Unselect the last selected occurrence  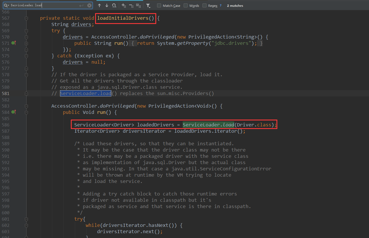131,5
